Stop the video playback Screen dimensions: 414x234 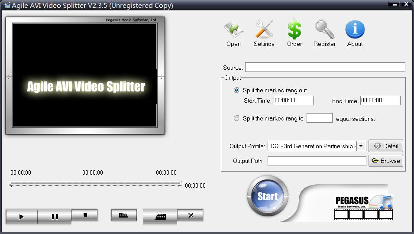85,215
